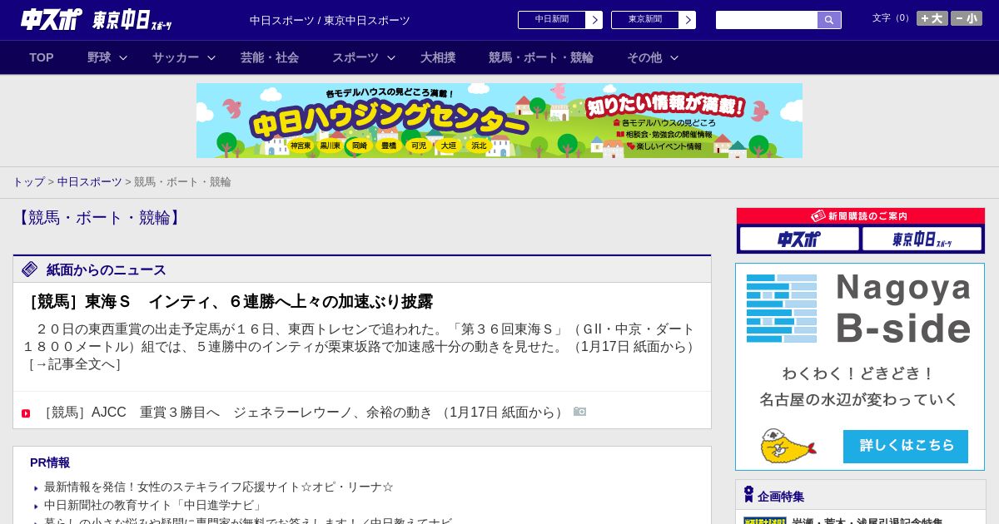
Task: Click 東京中日スポーツ subscription button in sidebar
Action: [x=922, y=239]
